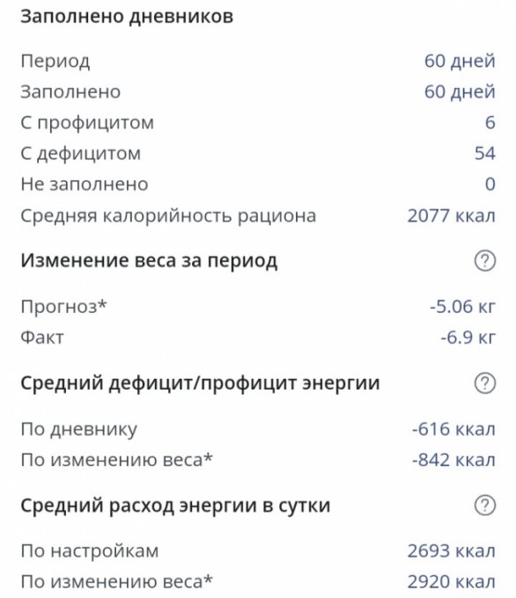516x598 pixels.
Task: Open days С дефицитом count 54
Action: point(484,153)
